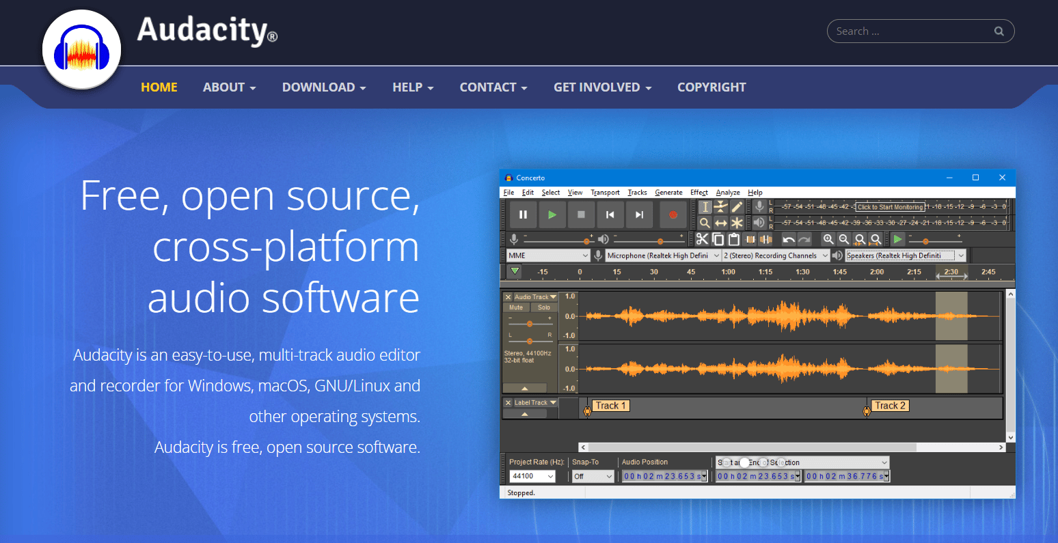Open the COPYRIGHT navigation link
Viewport: 1058px width, 543px height.
[x=711, y=87]
